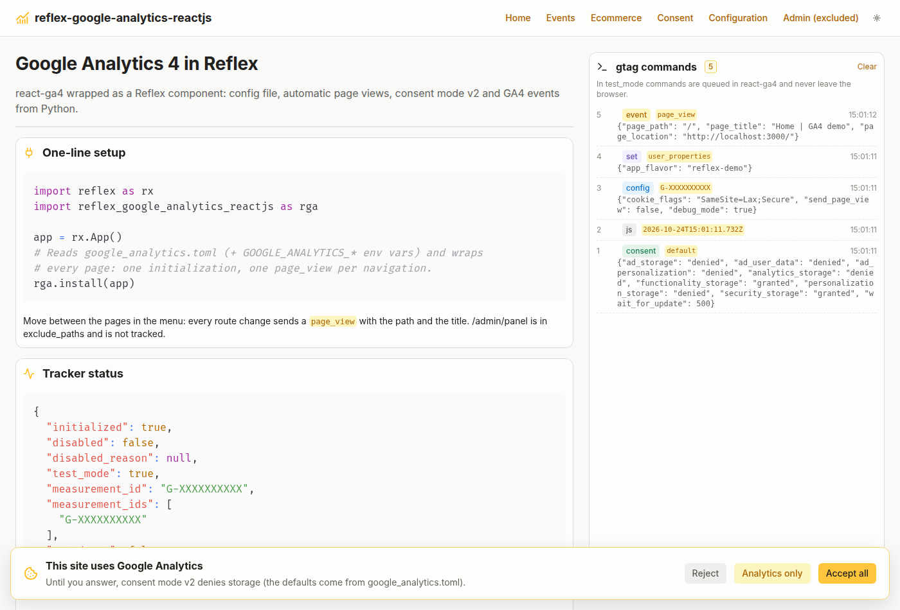Click the rga.install(app) code line
The width and height of the screenshot is (900, 610).
pos(84,284)
